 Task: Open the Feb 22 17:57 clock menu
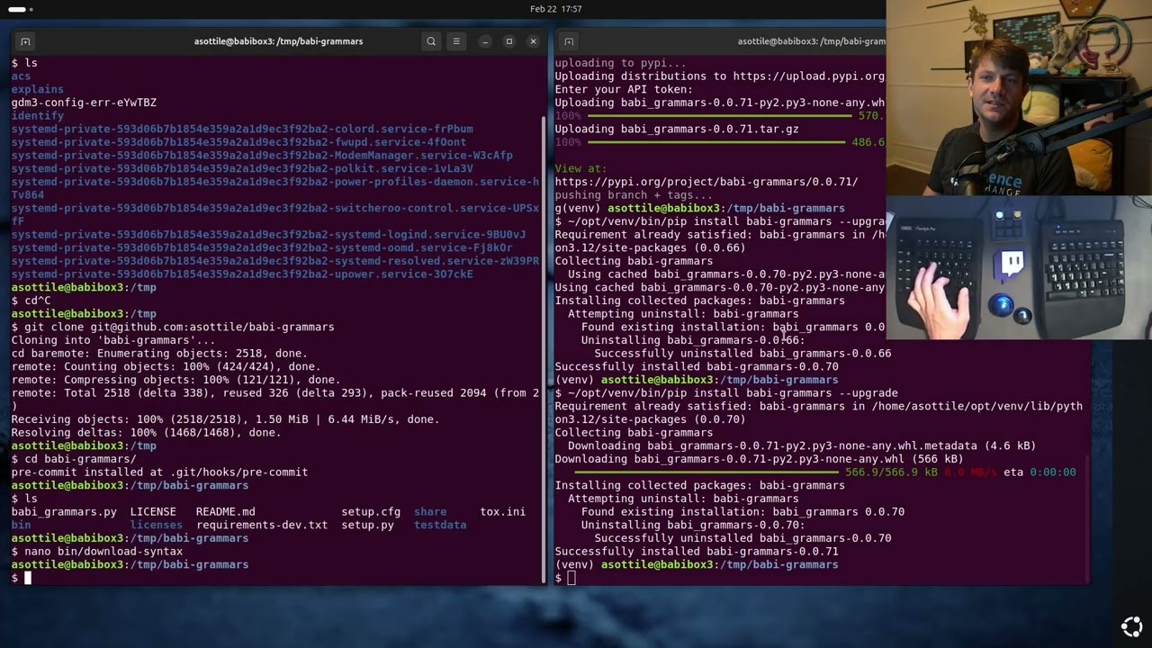[555, 9]
